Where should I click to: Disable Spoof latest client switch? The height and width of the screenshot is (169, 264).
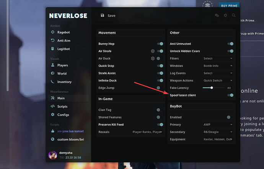coord(230,95)
